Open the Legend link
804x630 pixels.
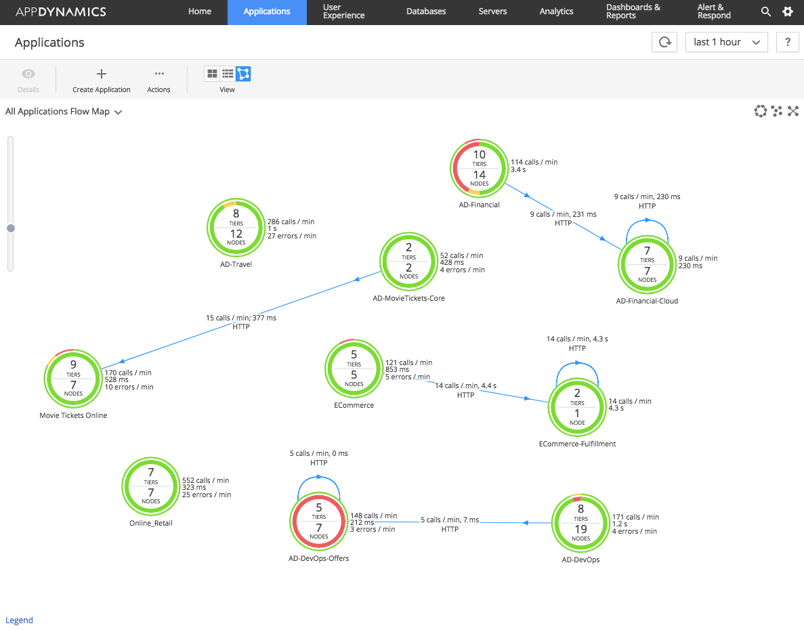tap(19, 621)
